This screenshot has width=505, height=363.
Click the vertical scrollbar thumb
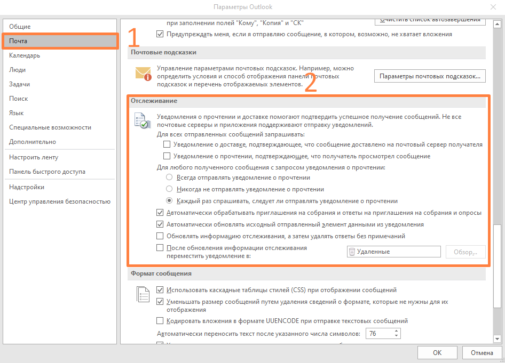tap(497, 266)
